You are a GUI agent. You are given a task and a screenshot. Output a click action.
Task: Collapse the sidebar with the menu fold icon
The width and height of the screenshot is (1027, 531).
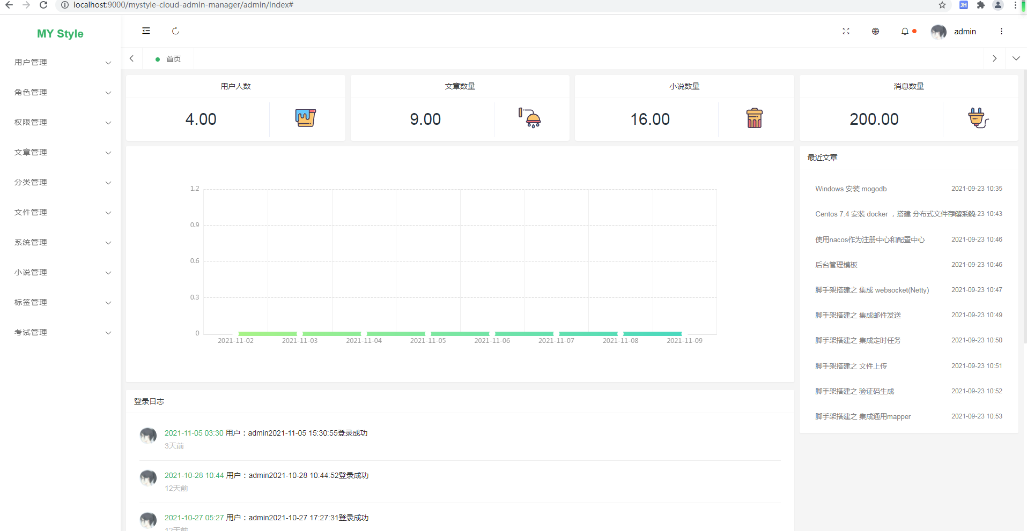point(146,31)
